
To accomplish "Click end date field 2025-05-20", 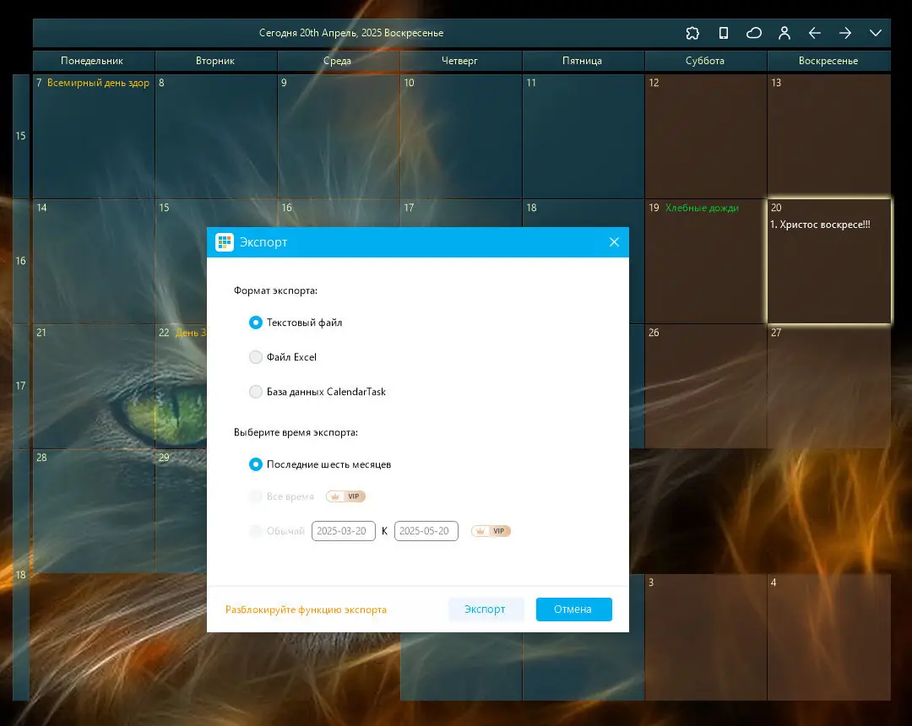I will (x=426, y=531).
